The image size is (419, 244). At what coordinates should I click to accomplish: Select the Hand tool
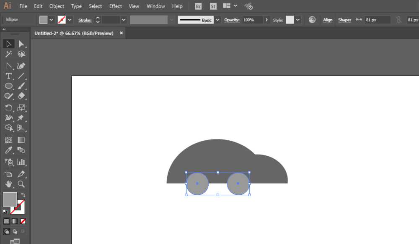pos(8,184)
